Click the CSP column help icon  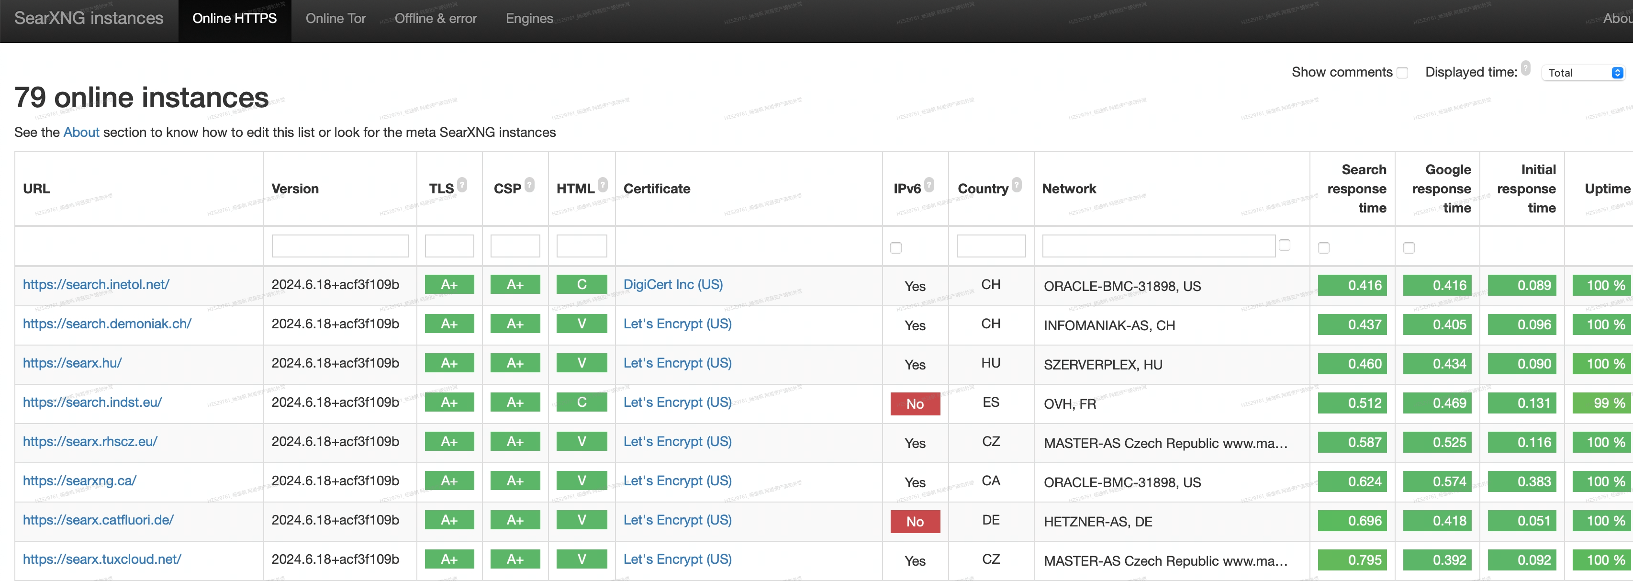point(530,184)
